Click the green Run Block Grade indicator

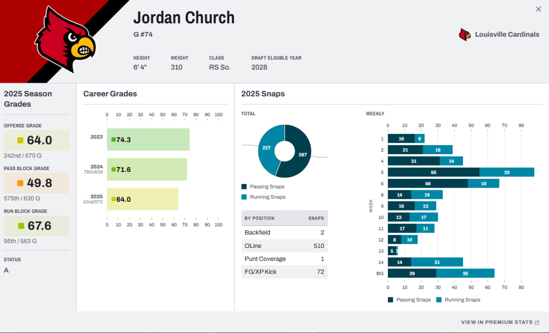(x=21, y=226)
